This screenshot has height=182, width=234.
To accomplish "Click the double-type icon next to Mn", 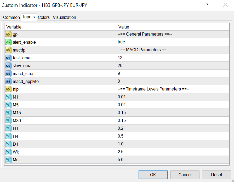I will 8,160.
